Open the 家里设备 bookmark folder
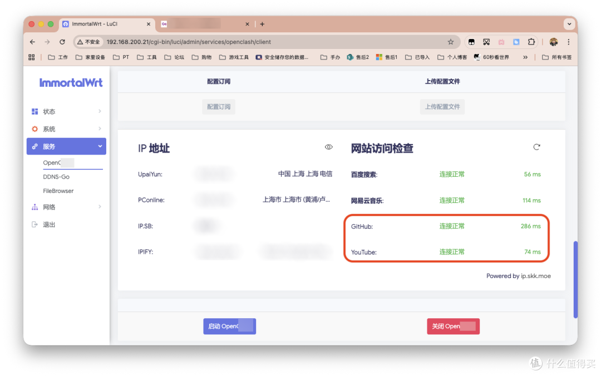This screenshot has width=601, height=376. coord(91,57)
